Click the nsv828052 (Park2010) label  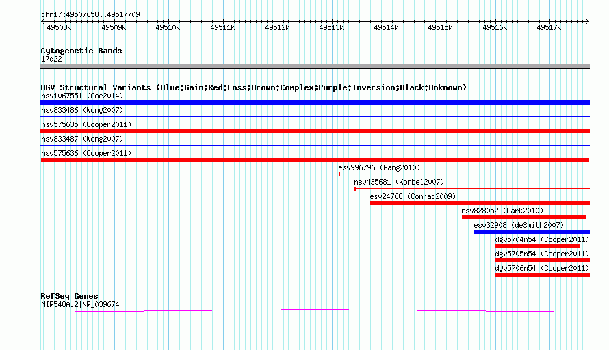(x=502, y=211)
